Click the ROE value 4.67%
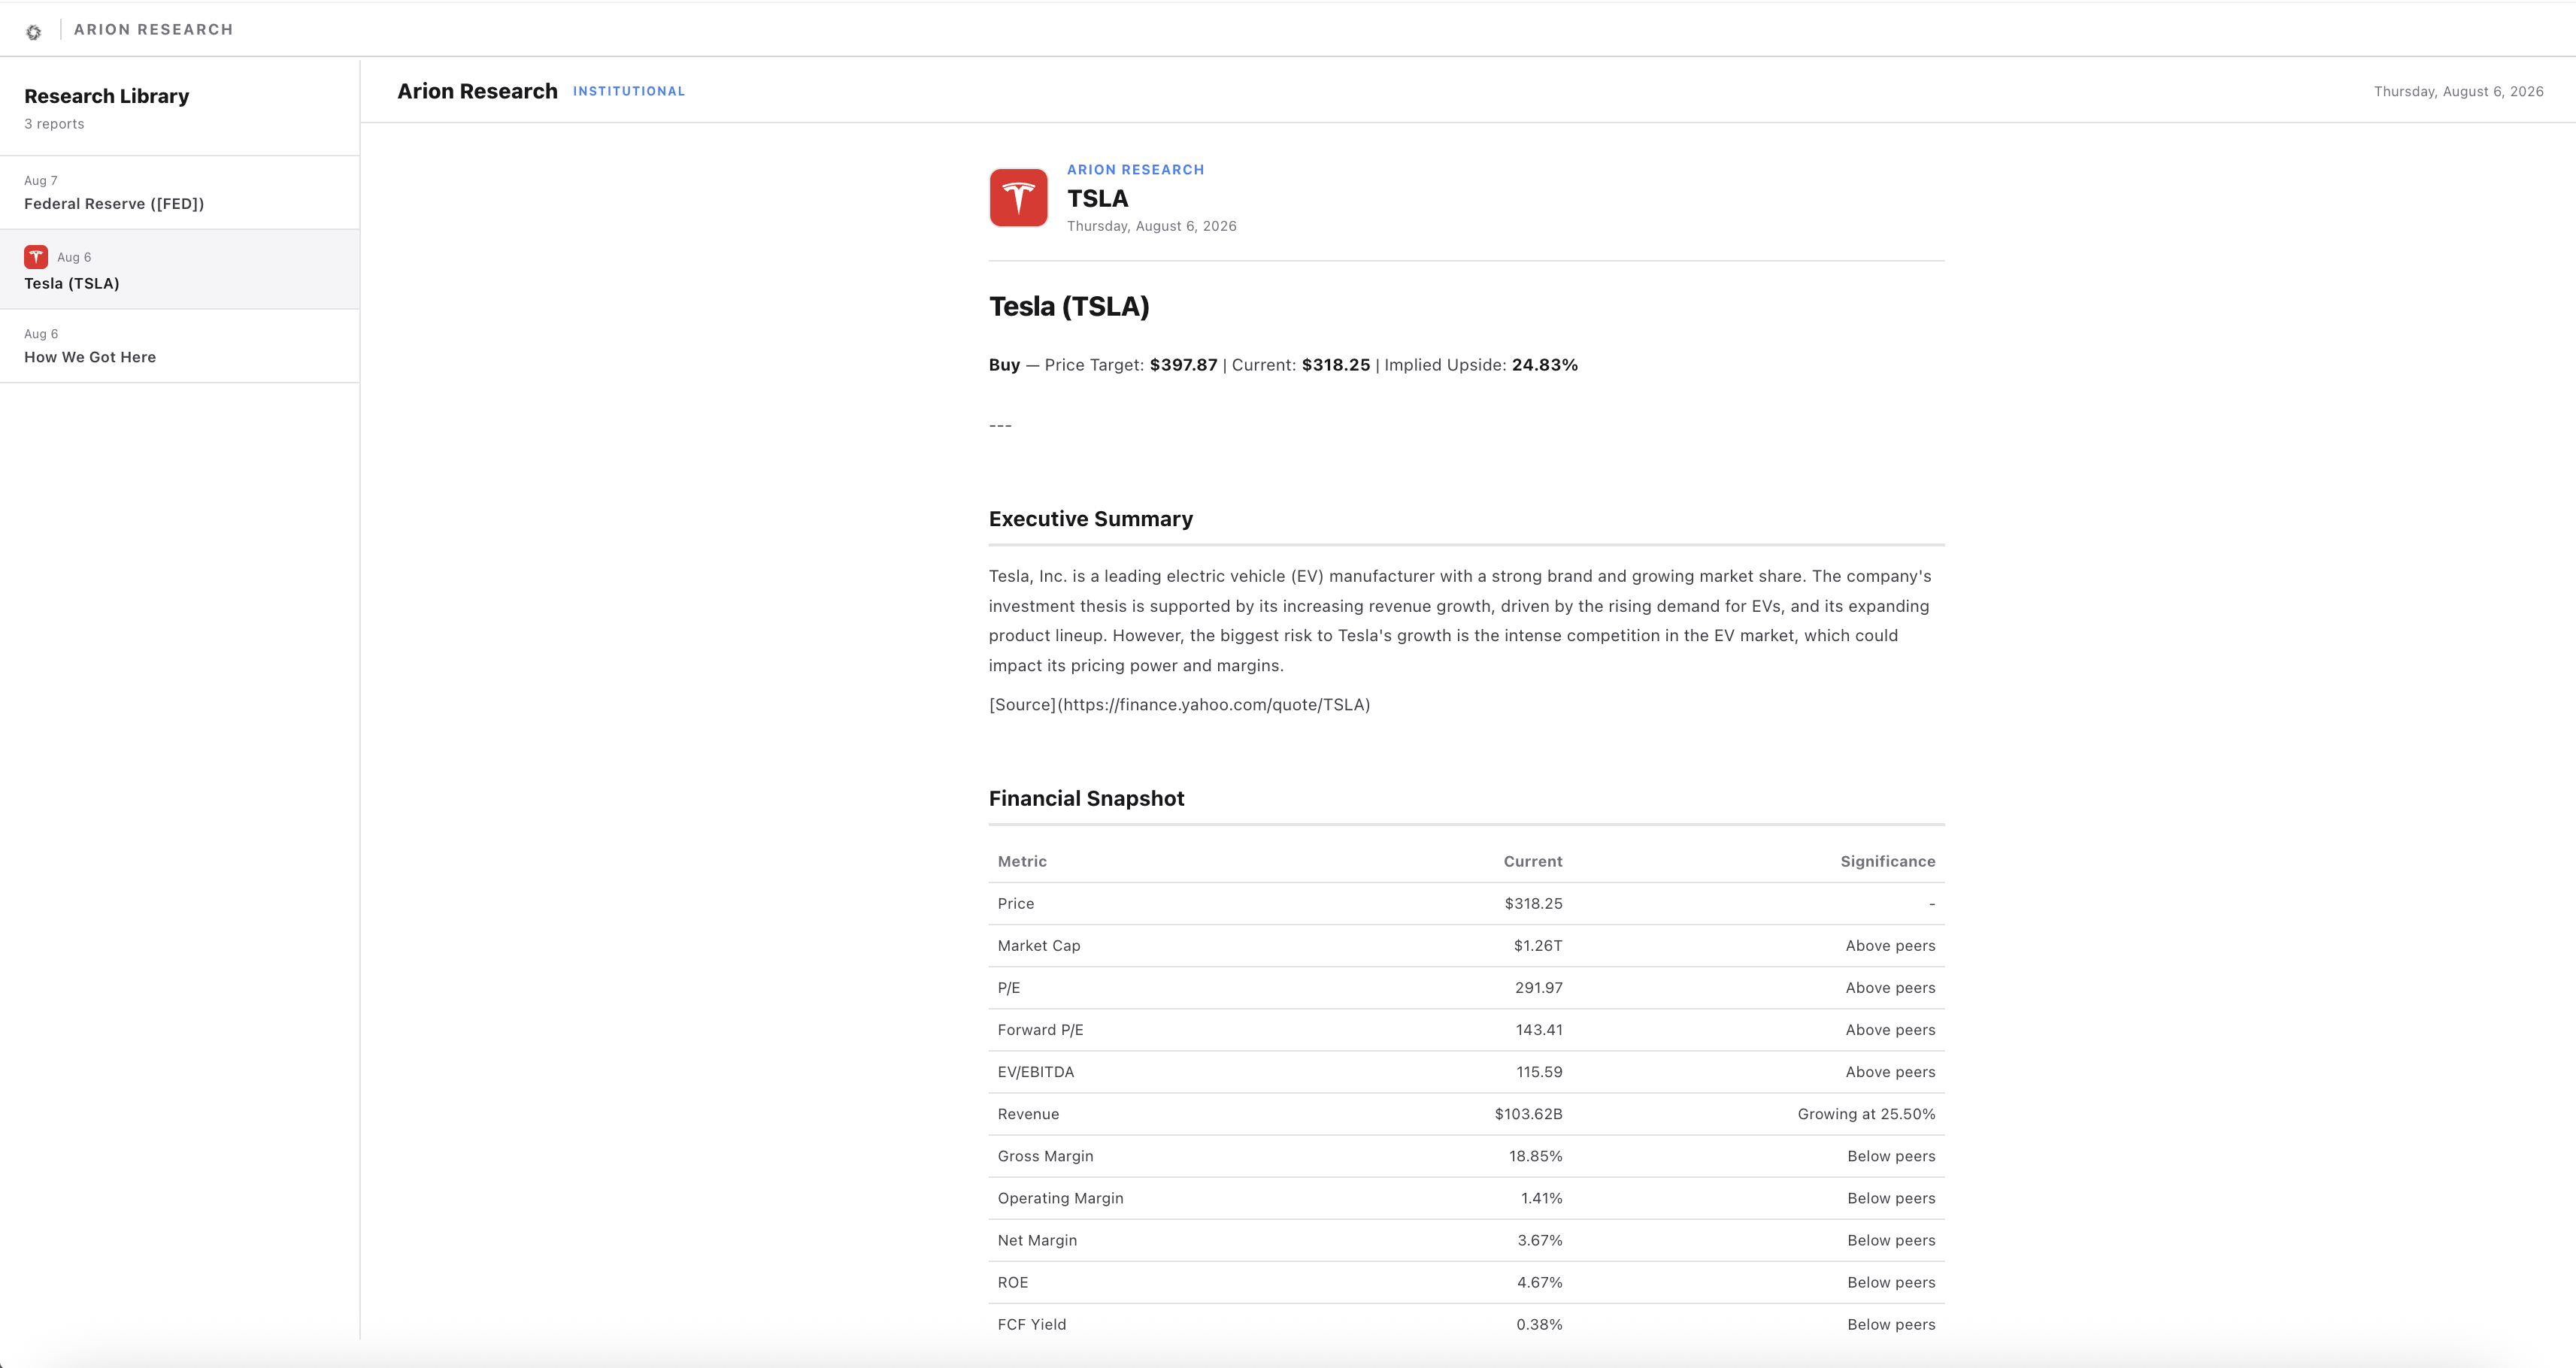 click(x=1539, y=1282)
